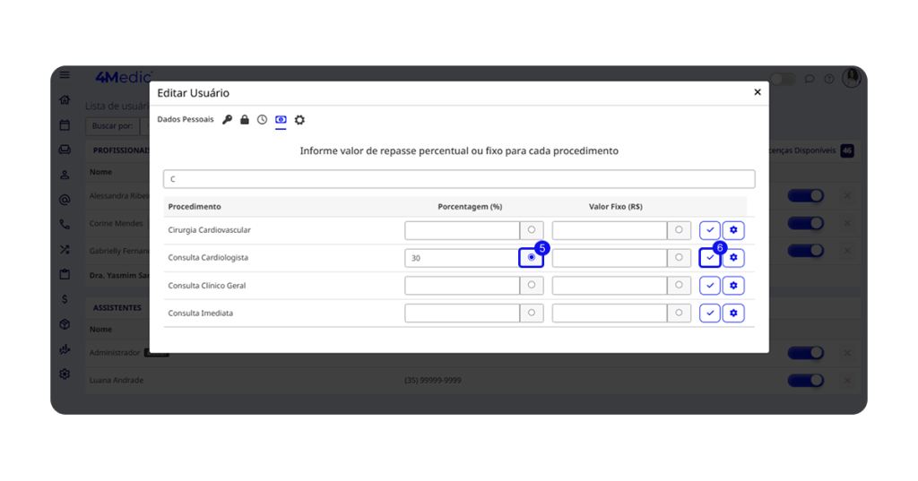Click percentage field for Cirurgia Cardiovascular

point(462,230)
